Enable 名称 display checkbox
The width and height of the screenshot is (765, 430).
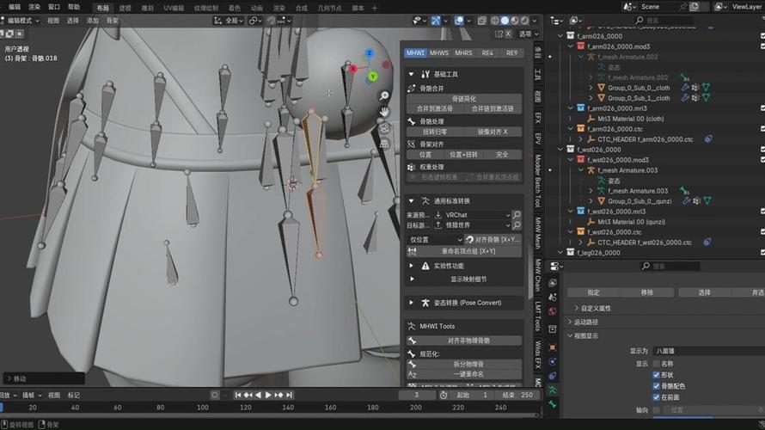[656, 364]
